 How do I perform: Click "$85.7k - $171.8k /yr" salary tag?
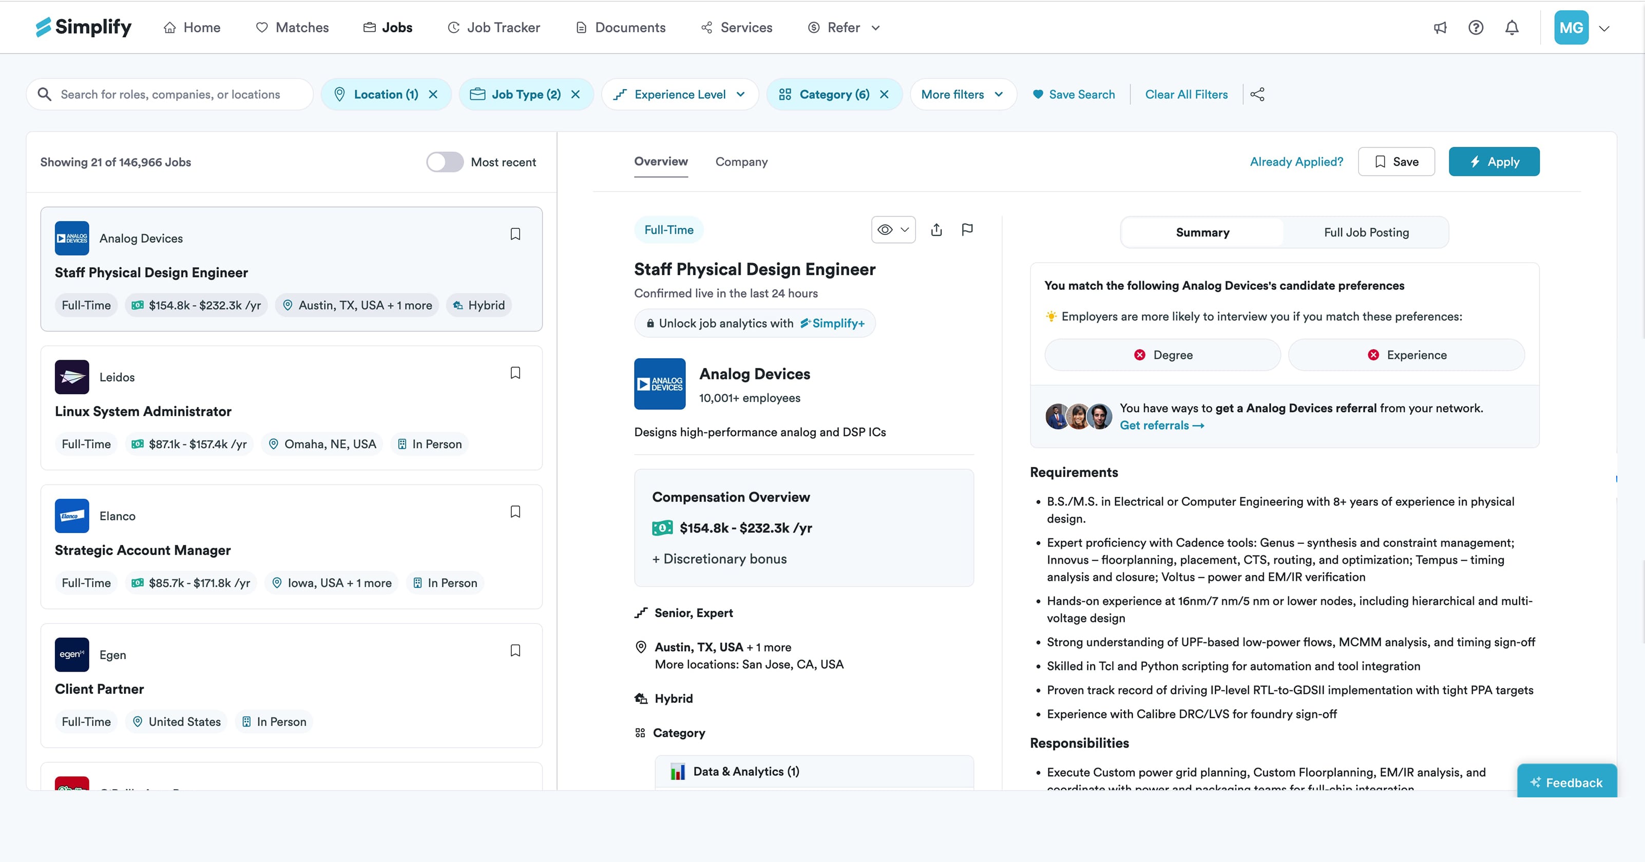190,582
